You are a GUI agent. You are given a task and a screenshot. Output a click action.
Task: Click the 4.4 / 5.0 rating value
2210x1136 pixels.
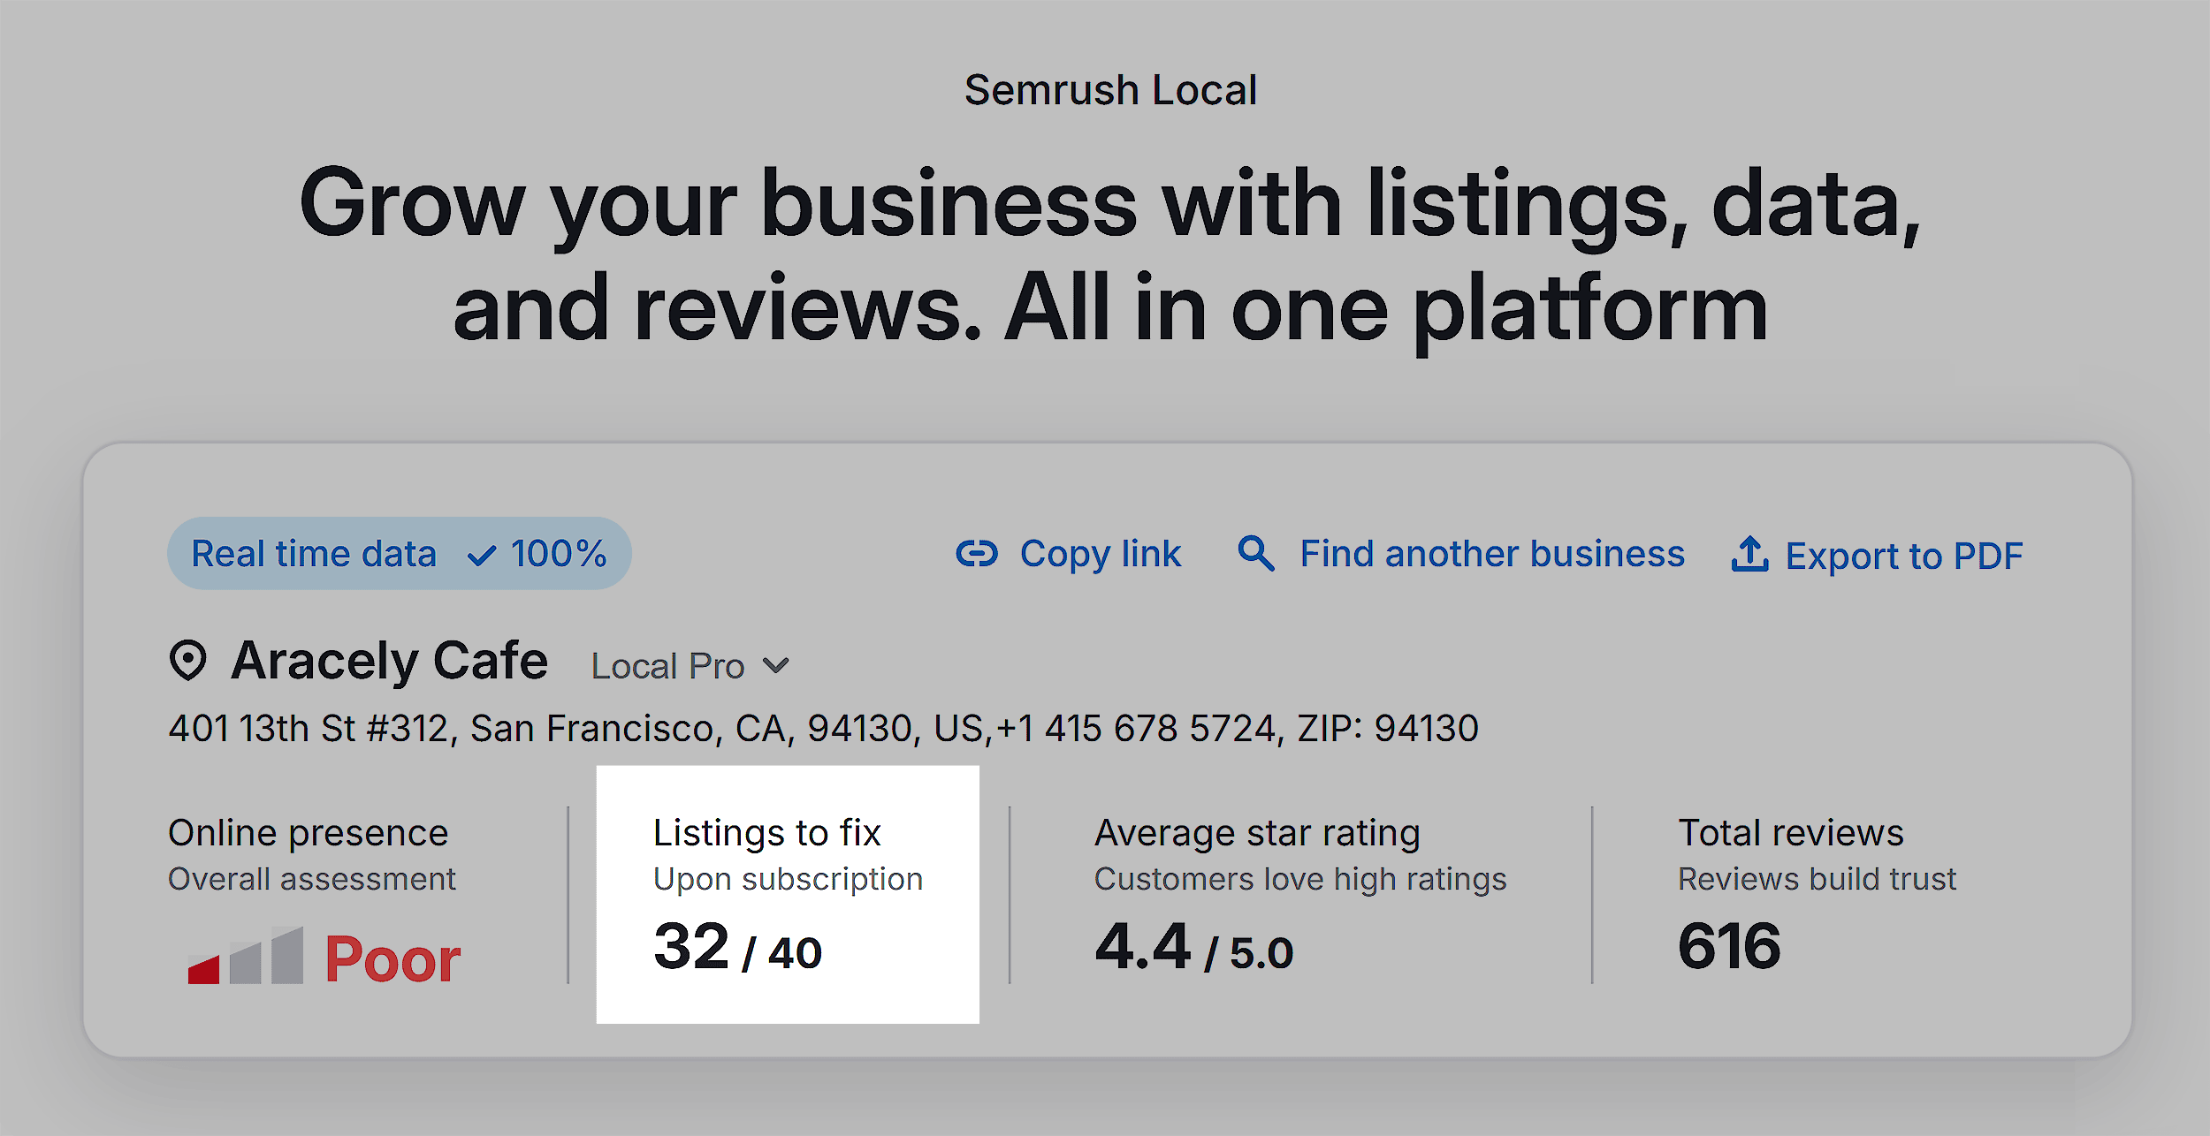pos(1193,947)
